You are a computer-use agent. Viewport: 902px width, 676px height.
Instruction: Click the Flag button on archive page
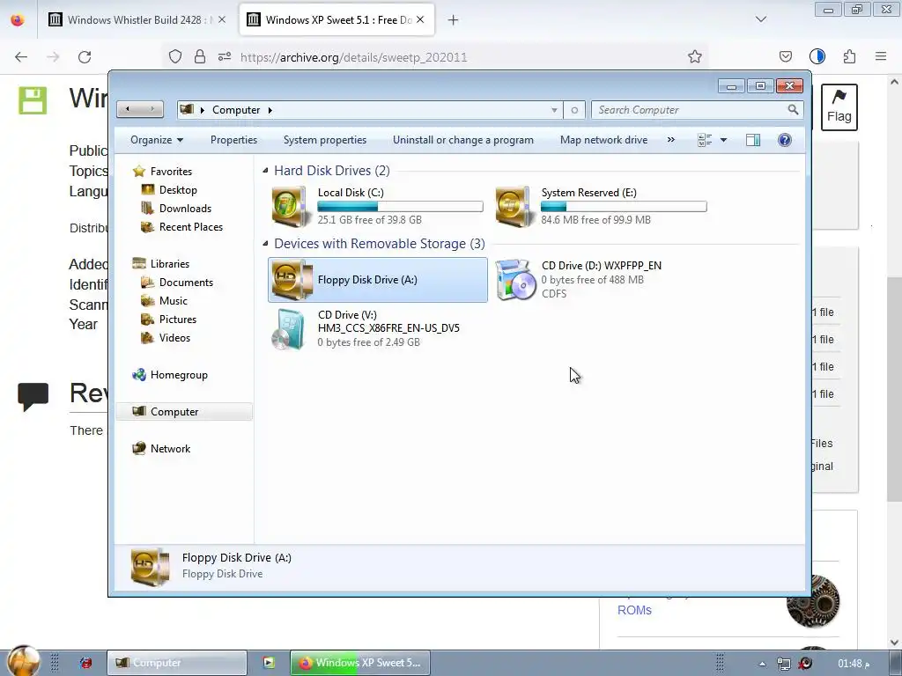click(x=839, y=107)
